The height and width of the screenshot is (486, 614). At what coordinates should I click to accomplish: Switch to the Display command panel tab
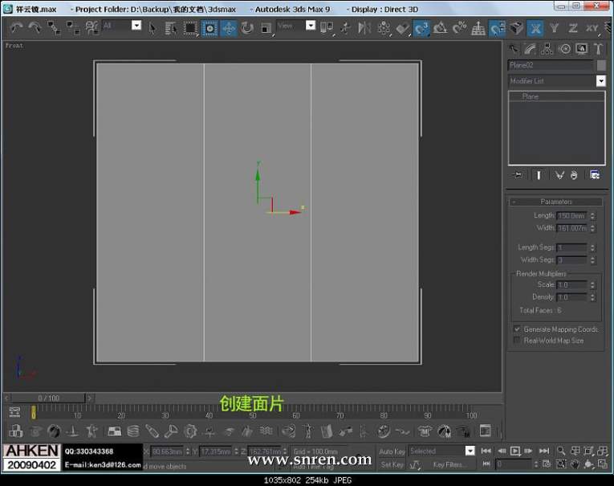point(582,49)
